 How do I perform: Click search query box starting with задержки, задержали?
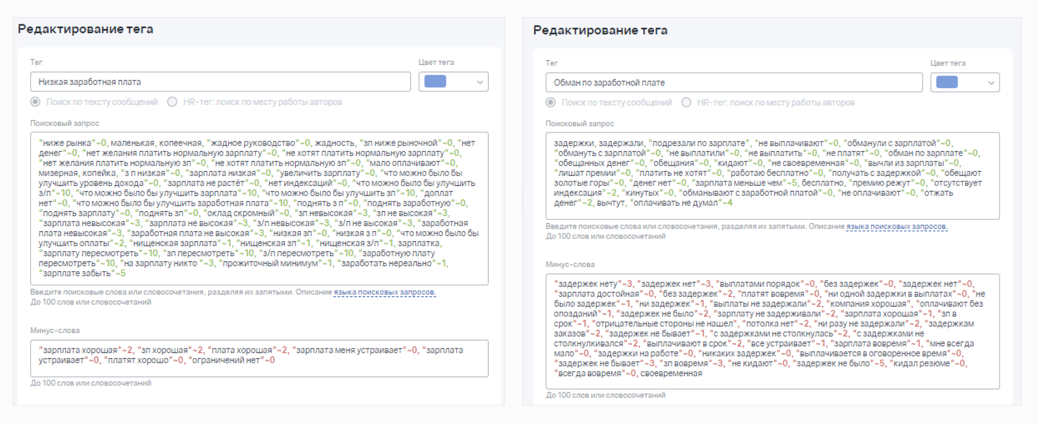(x=772, y=175)
